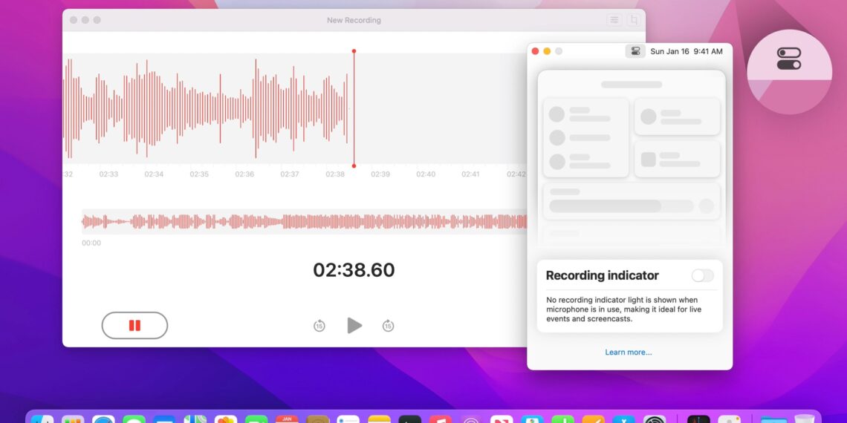This screenshot has width=847, height=423.
Task: Click the 02:35 mark on the timeline
Action: click(199, 174)
